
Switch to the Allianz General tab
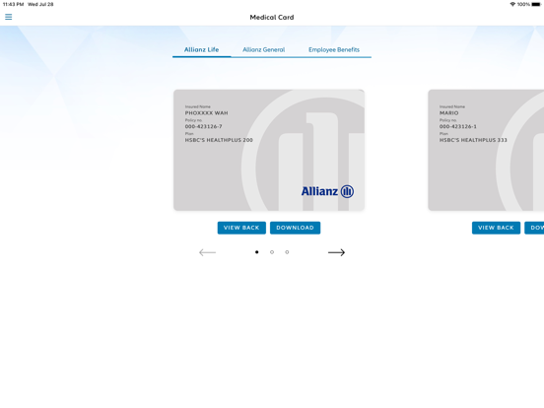(x=264, y=49)
